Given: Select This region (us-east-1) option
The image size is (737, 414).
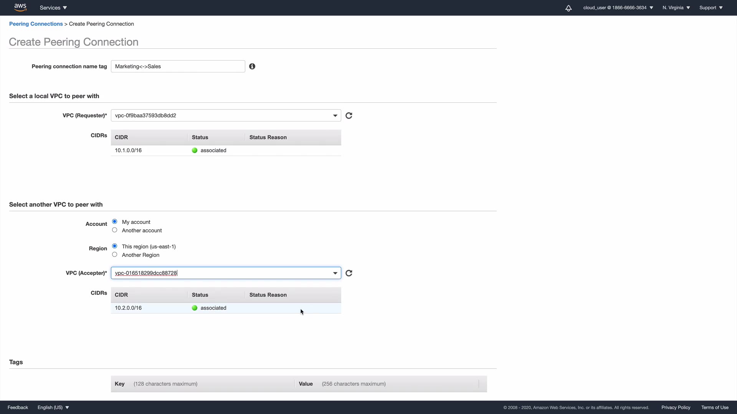Looking at the screenshot, I should (x=115, y=246).
